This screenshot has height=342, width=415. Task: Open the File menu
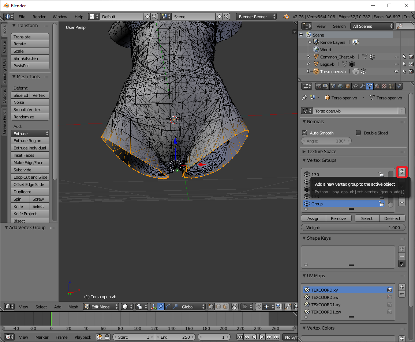(22, 17)
